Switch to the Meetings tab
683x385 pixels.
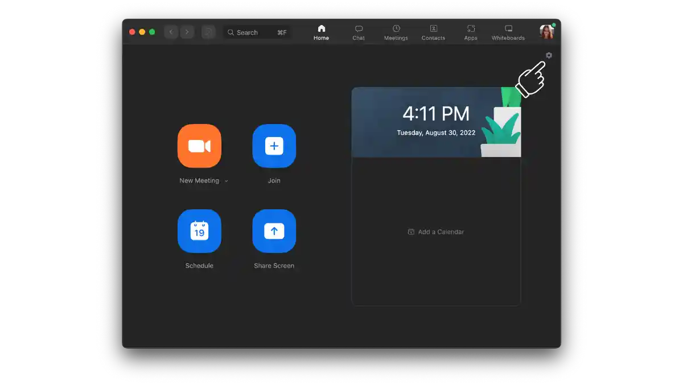tap(396, 31)
